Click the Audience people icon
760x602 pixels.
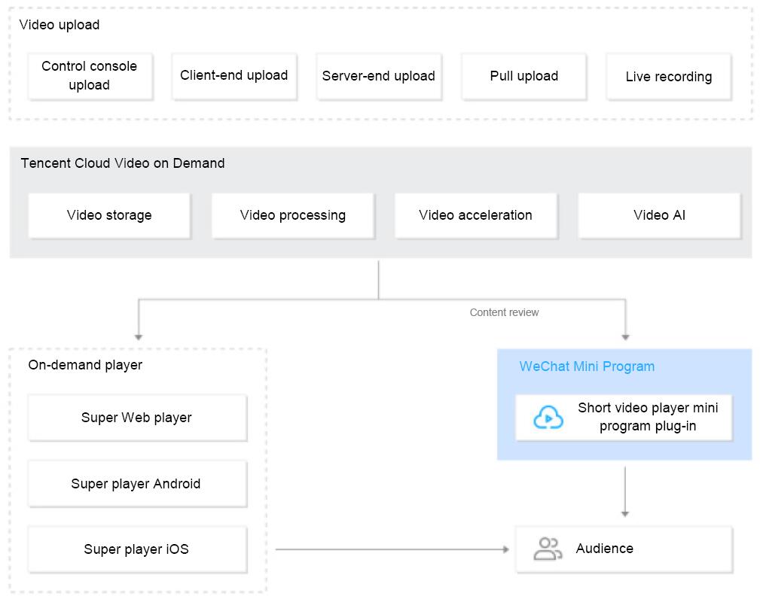pos(548,549)
